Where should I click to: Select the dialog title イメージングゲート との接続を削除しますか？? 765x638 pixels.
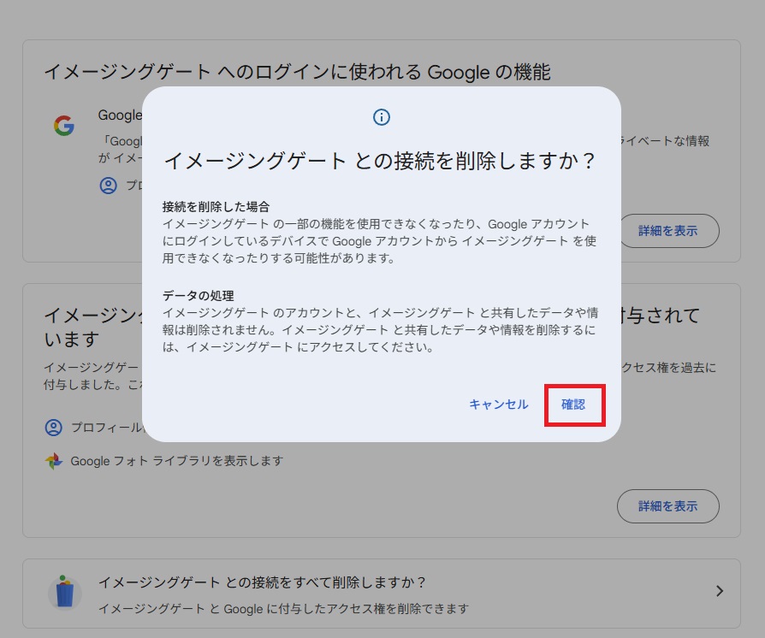pos(380,161)
